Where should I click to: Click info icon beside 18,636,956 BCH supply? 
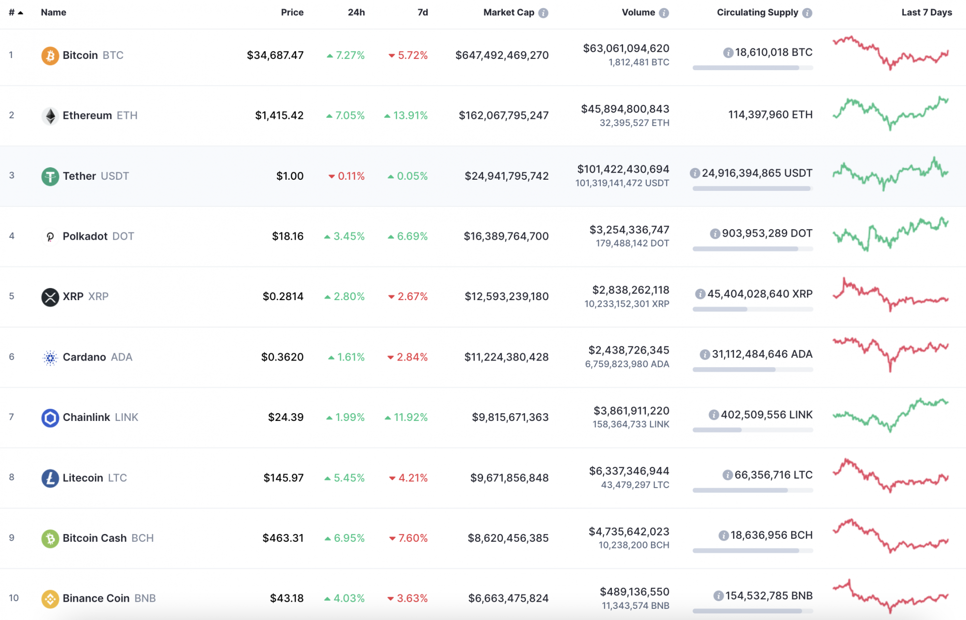723,535
